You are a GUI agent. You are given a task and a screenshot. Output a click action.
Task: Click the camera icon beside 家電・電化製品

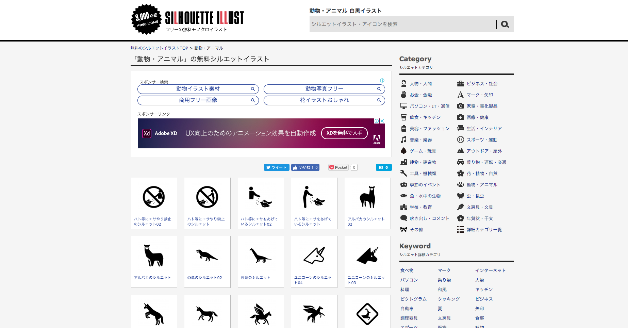pyautogui.click(x=461, y=106)
